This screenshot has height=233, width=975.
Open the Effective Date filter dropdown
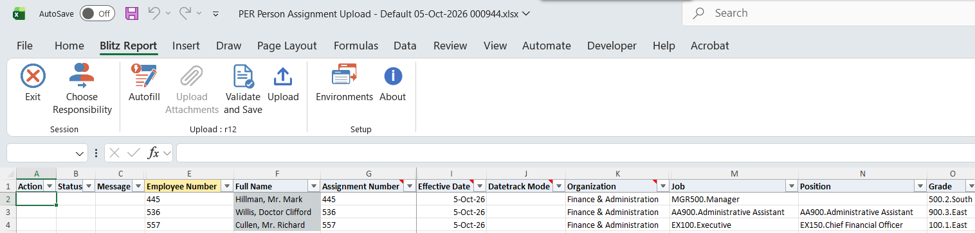click(479, 186)
